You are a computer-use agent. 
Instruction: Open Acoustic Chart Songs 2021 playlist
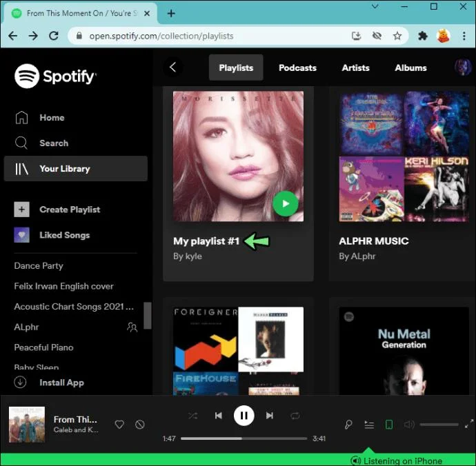coord(74,307)
